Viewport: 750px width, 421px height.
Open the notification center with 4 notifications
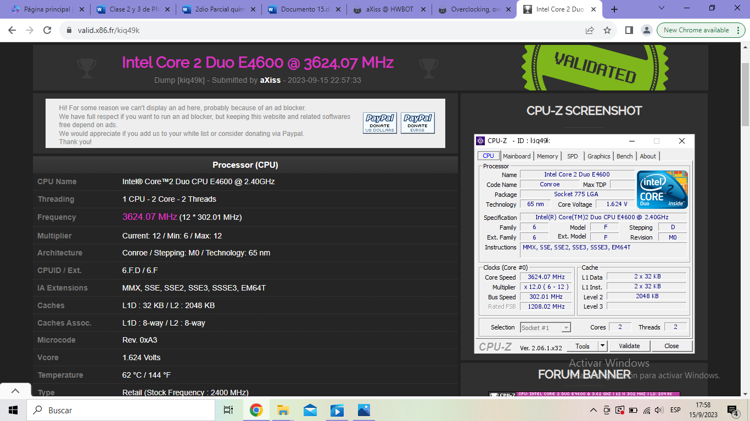coord(733,411)
